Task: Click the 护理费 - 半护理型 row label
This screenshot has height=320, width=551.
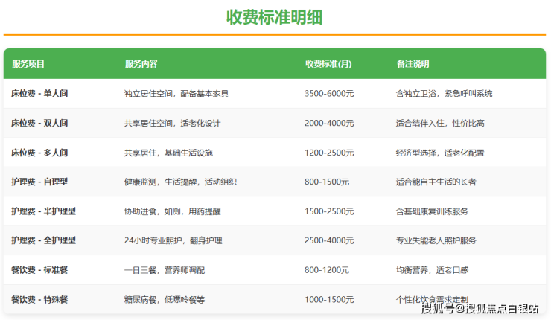Action: [43, 211]
